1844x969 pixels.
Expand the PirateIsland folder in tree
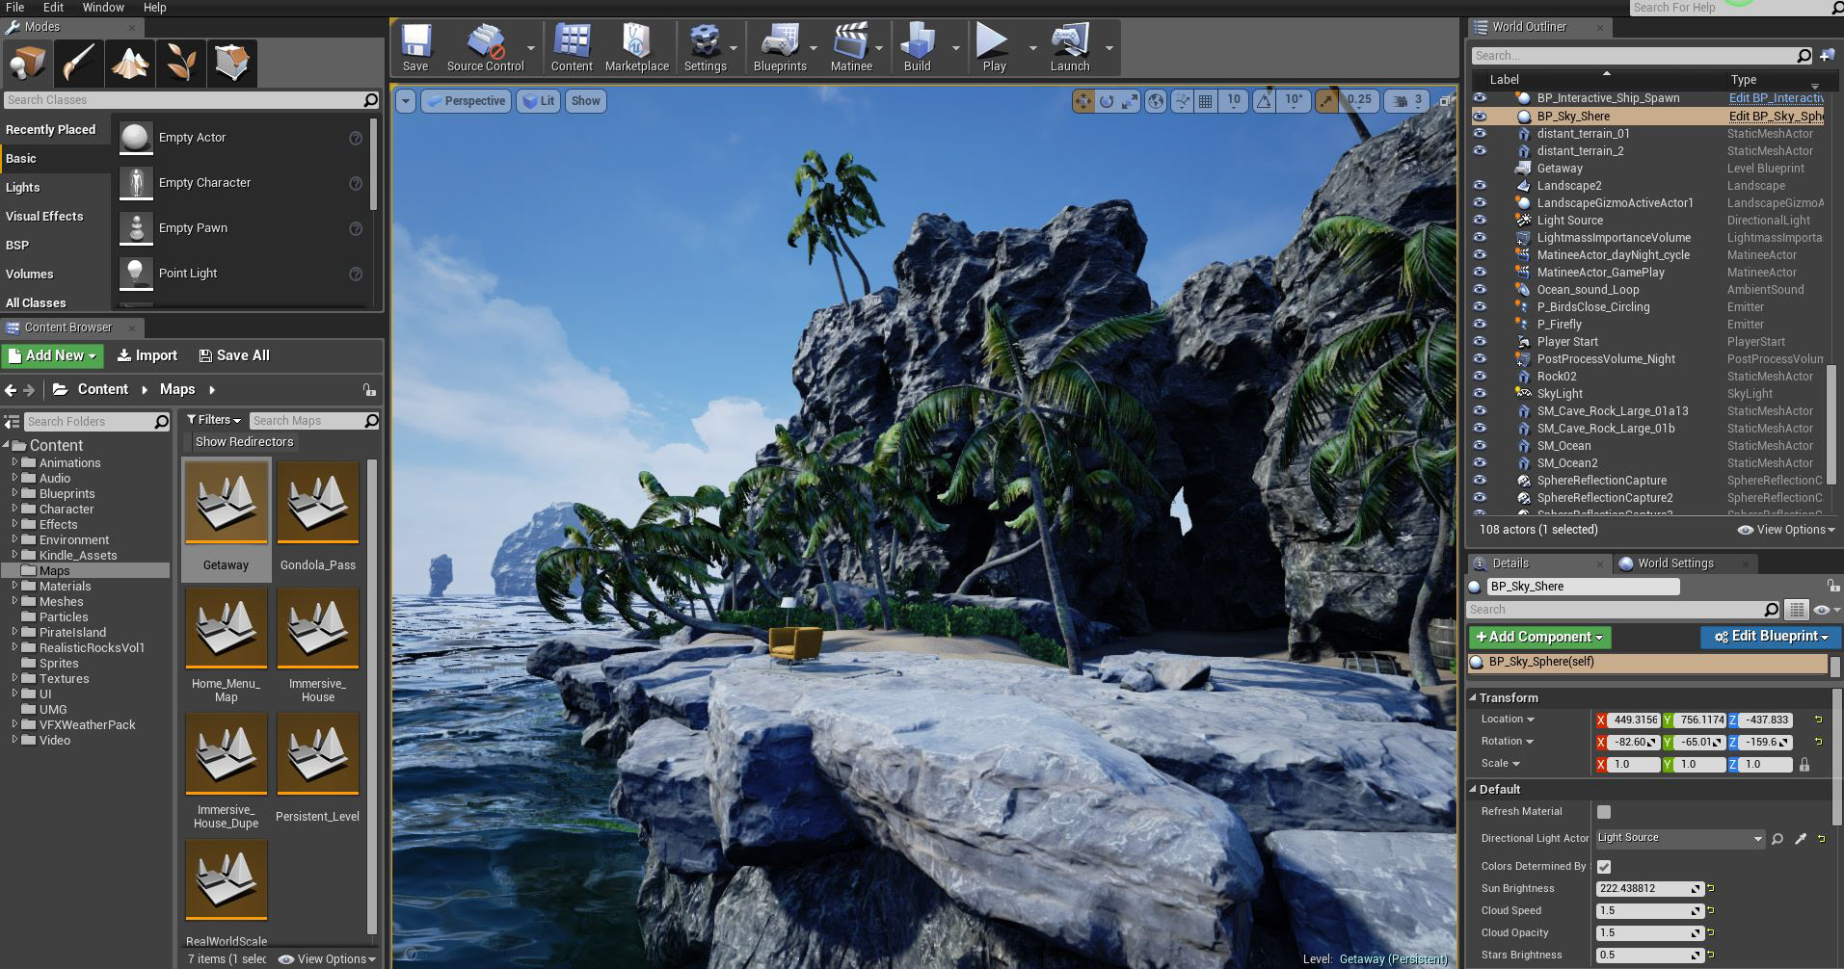click(15, 633)
